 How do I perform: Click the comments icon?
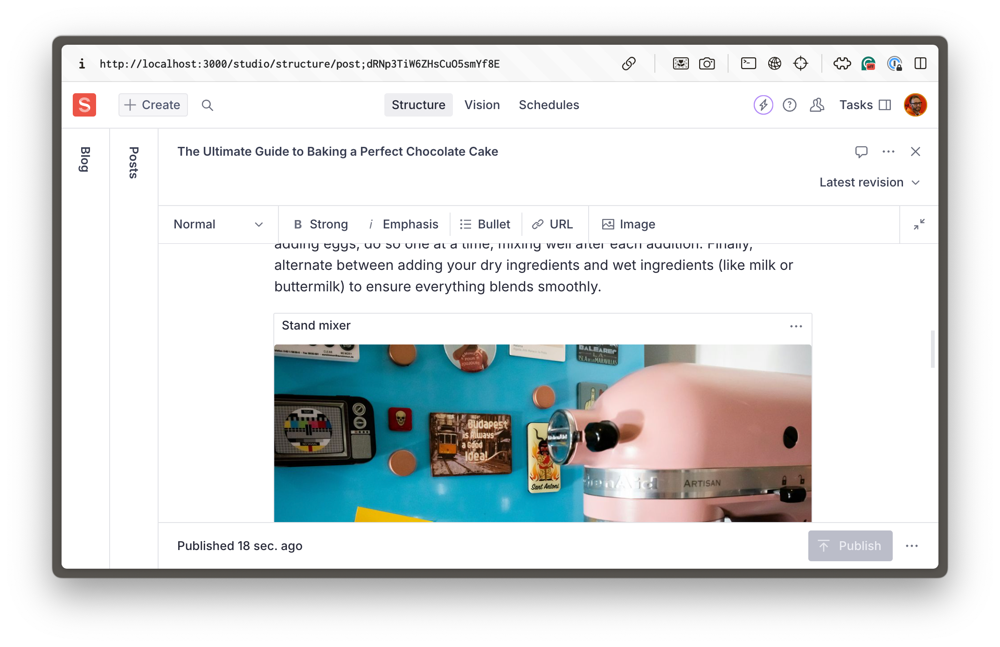click(861, 151)
